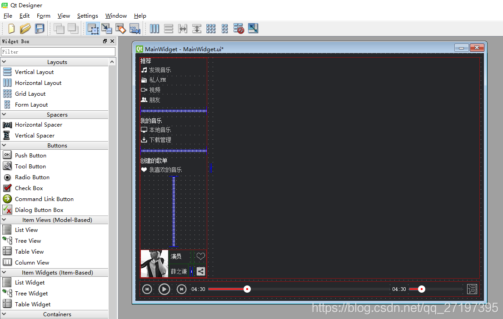The image size is (503, 319).
Task: Select List View widget
Action: point(26,230)
